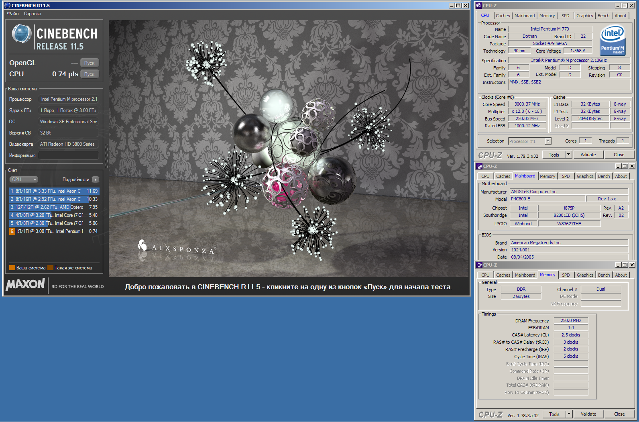Click Chipset i875P value

pyautogui.click(x=569, y=208)
